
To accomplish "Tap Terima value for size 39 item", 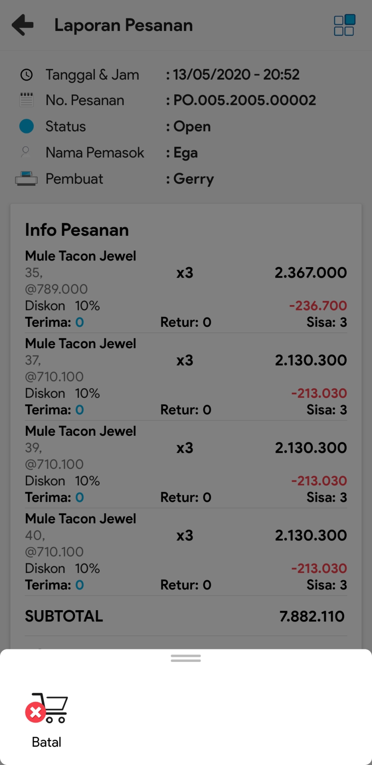I will click(80, 497).
